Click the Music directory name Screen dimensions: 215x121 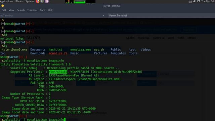click(x=75, y=53)
